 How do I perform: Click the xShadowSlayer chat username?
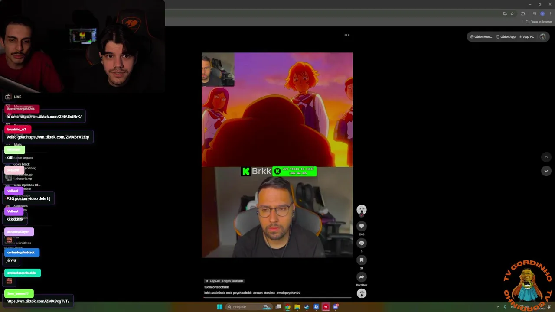tap(19, 232)
